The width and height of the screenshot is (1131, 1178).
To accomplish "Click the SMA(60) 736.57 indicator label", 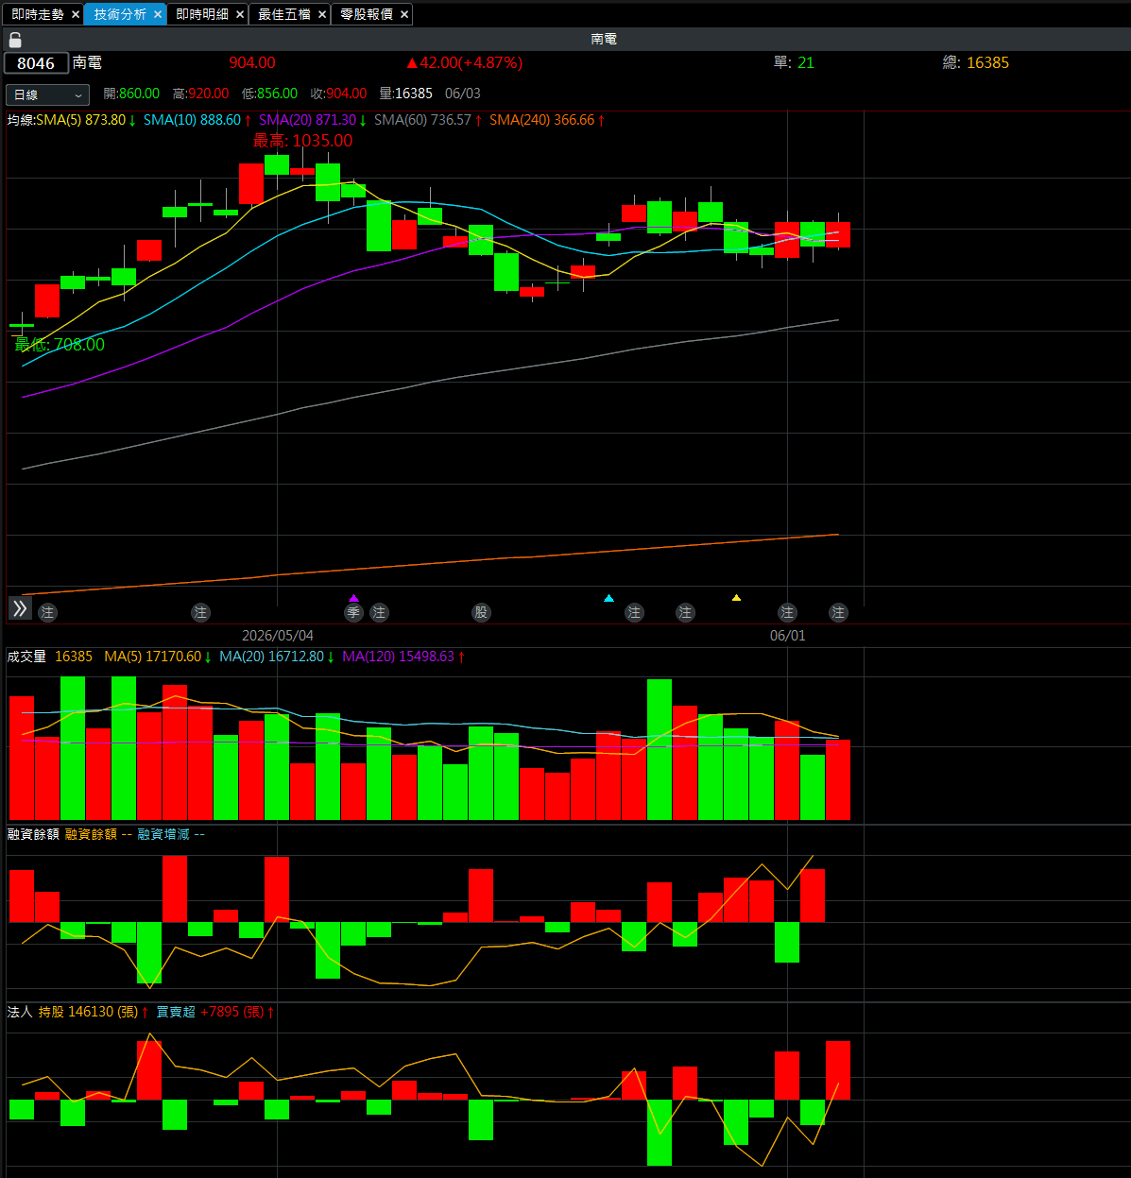I will [x=428, y=120].
